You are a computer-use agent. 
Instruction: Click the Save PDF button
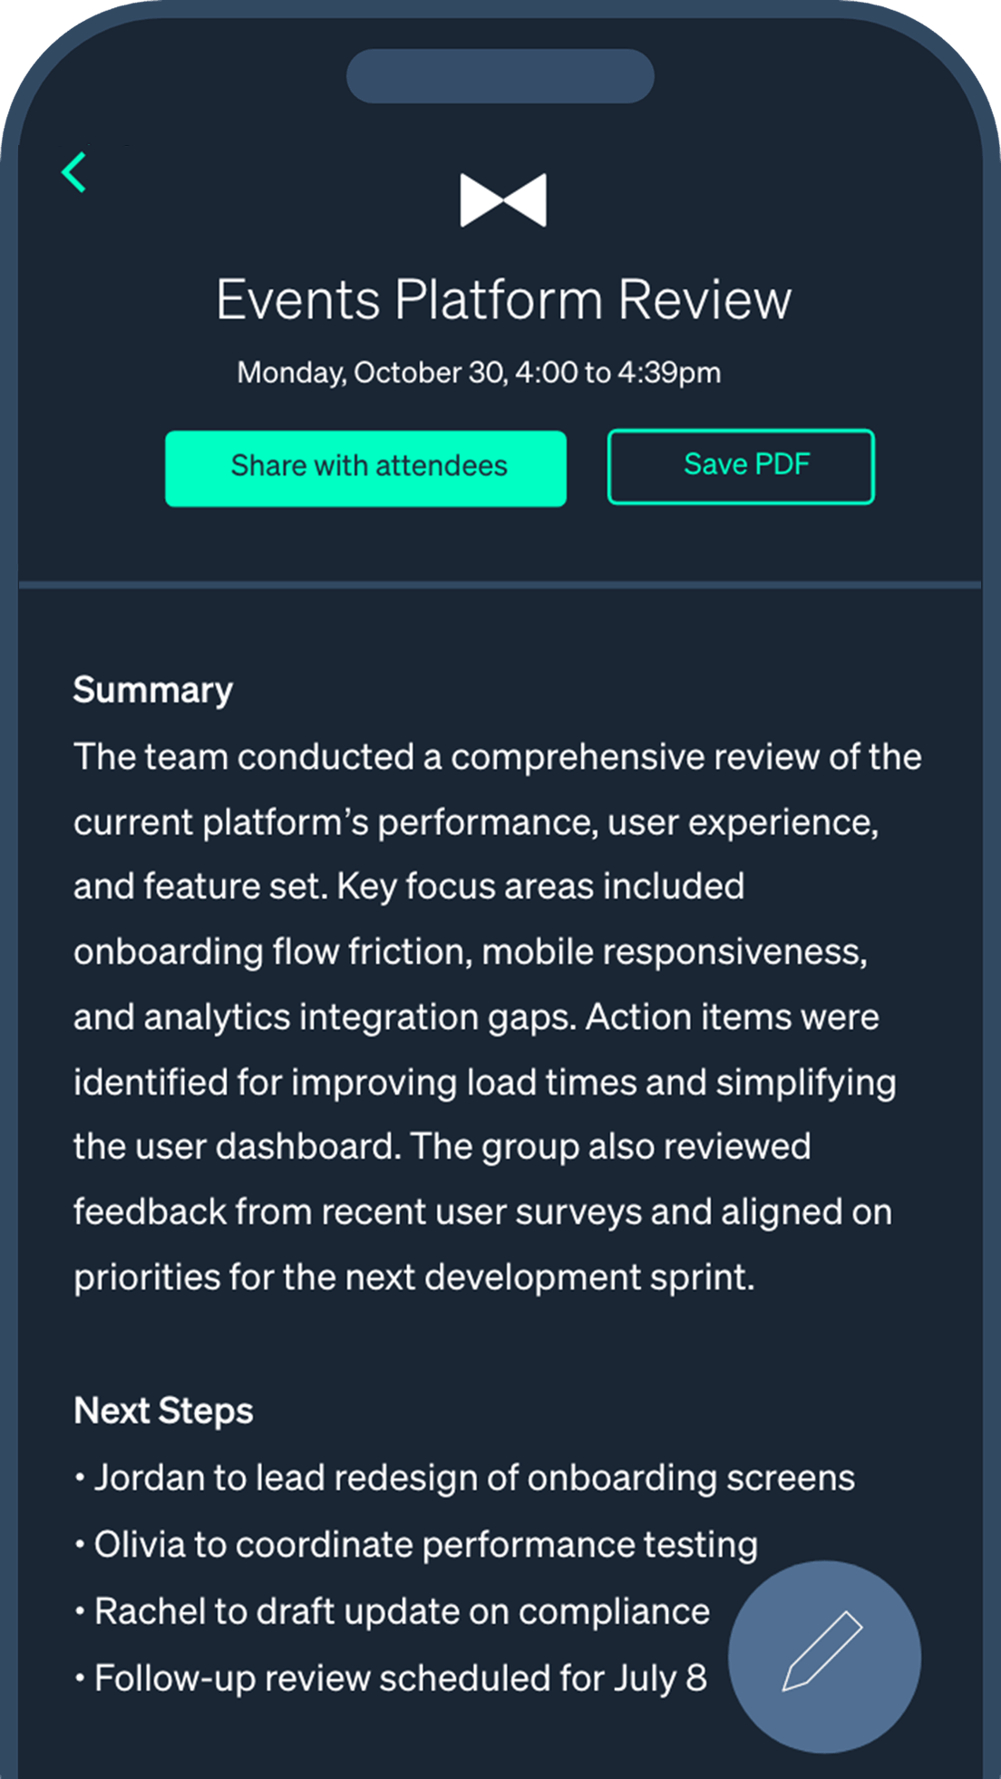740,466
